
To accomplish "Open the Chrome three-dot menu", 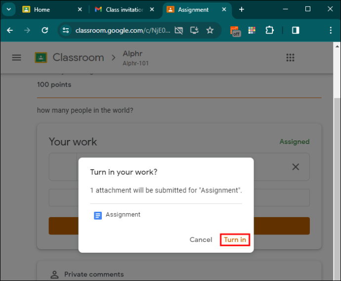I will [x=331, y=30].
